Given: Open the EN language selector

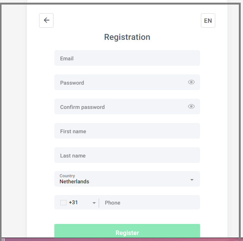Looking at the screenshot, I should [208, 20].
